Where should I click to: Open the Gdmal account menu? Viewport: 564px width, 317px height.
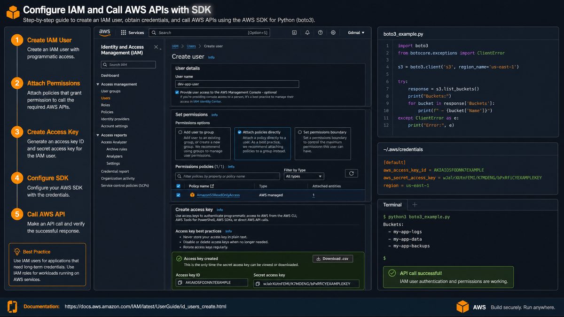pyautogui.click(x=356, y=33)
